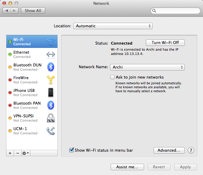Click Turn Wi-Fi Off button
The height and width of the screenshot is (175, 203).
165,43
